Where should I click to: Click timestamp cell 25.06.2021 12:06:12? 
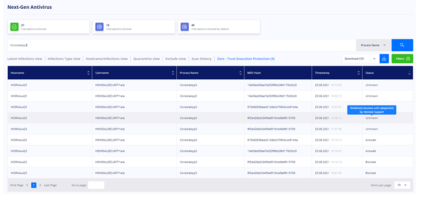[x=328, y=118]
